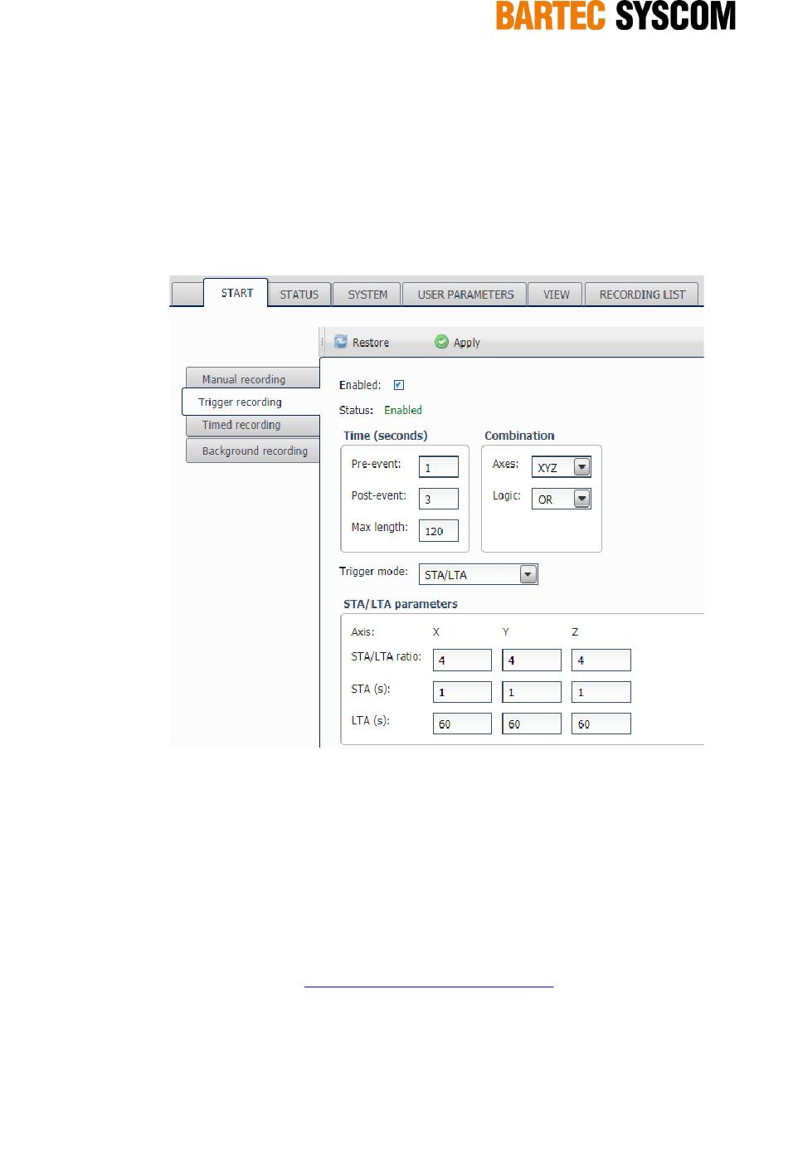Click the 'Time (seconds)' heading
This screenshot has height=1160, width=788.
tap(386, 436)
